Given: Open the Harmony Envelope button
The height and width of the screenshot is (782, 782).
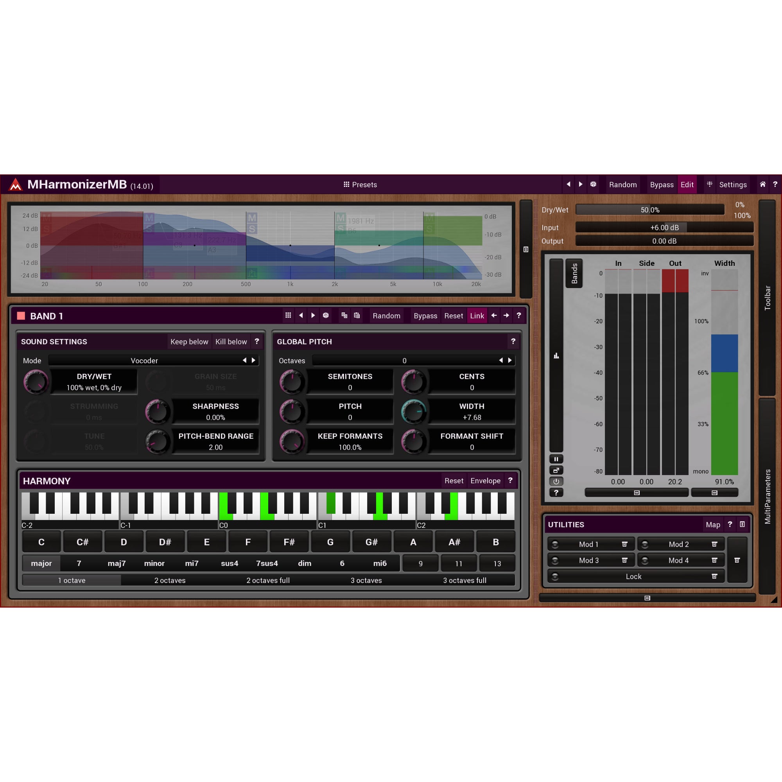Looking at the screenshot, I should [485, 481].
